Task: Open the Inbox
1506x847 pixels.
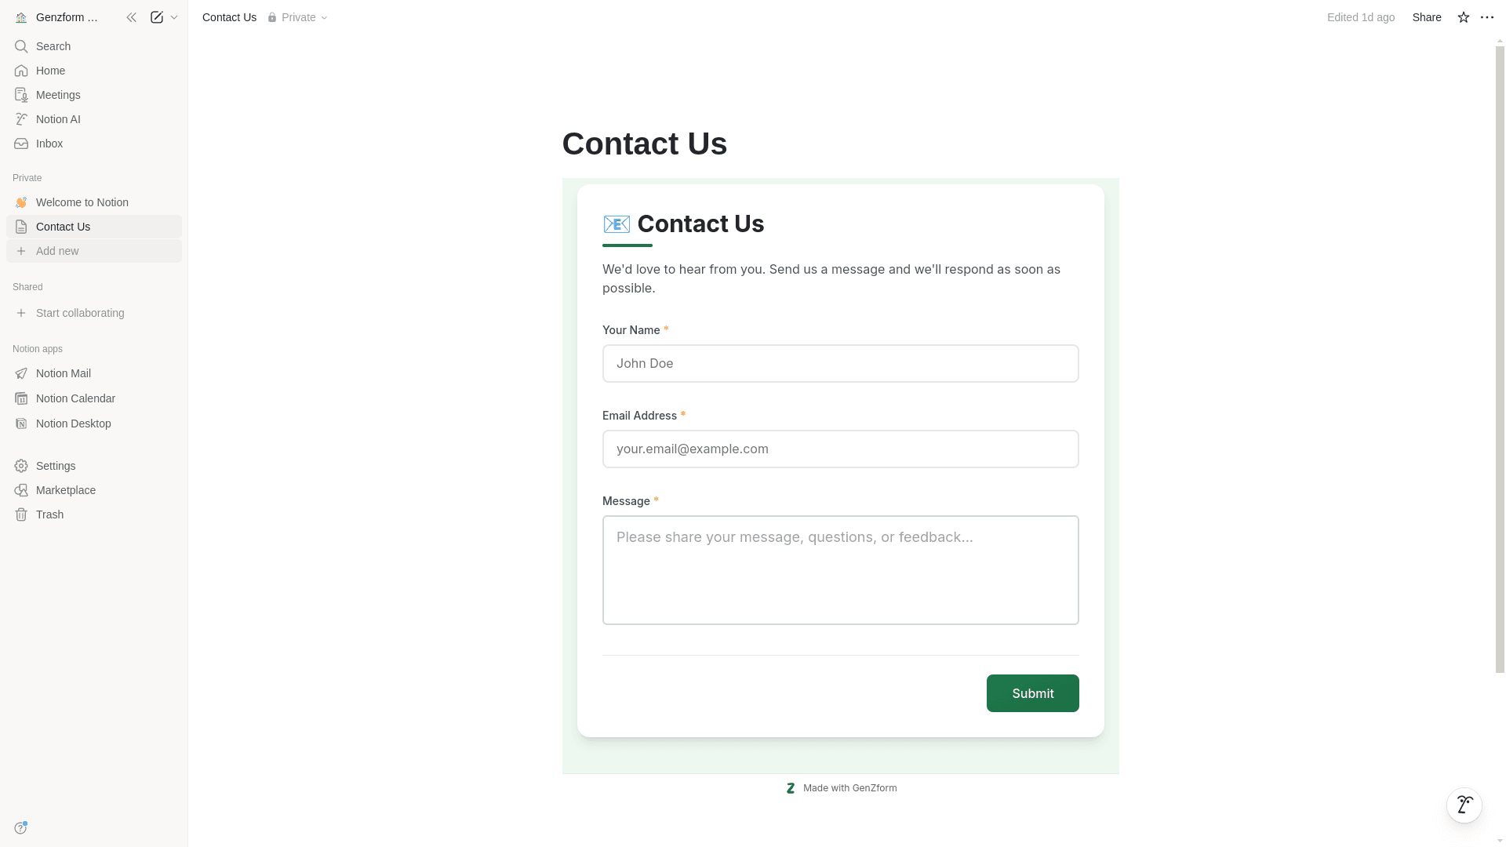Action: point(49,144)
